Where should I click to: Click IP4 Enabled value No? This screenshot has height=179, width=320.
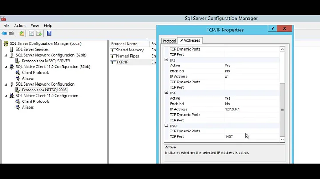pyautogui.click(x=228, y=104)
